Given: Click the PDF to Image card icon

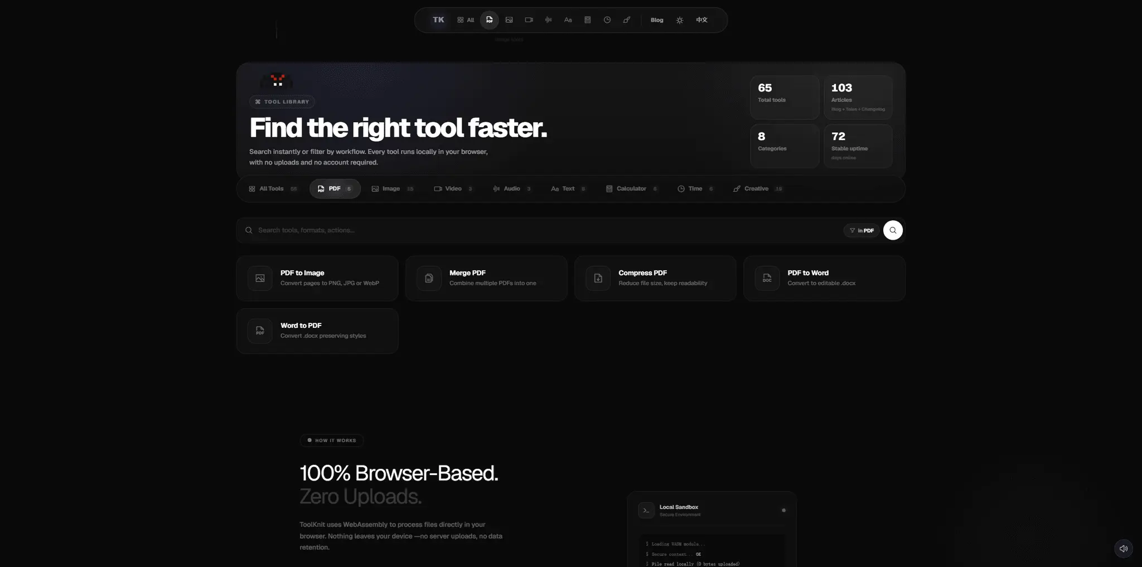Looking at the screenshot, I should (x=260, y=278).
